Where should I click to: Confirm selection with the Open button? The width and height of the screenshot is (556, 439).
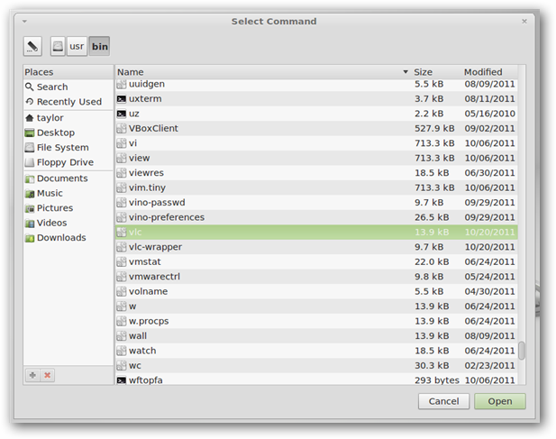[x=500, y=401]
